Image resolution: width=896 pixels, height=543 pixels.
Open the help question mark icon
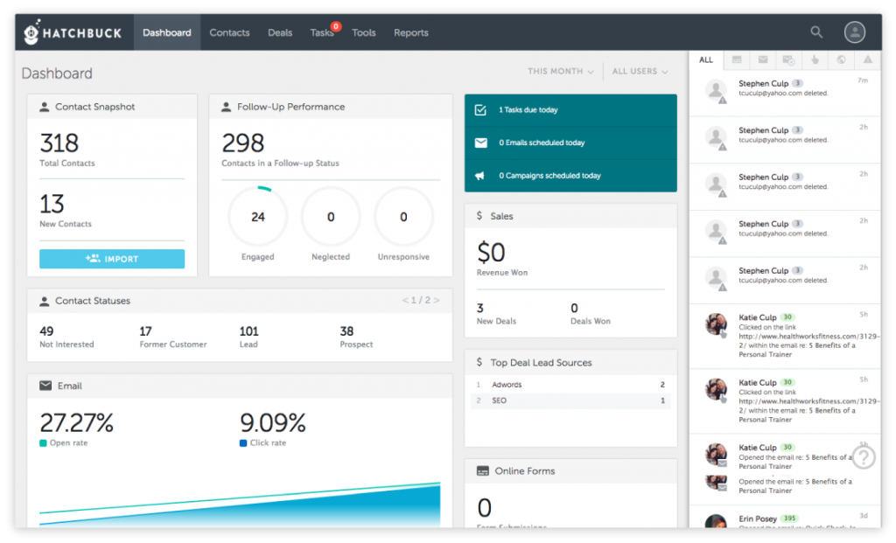pos(864,457)
